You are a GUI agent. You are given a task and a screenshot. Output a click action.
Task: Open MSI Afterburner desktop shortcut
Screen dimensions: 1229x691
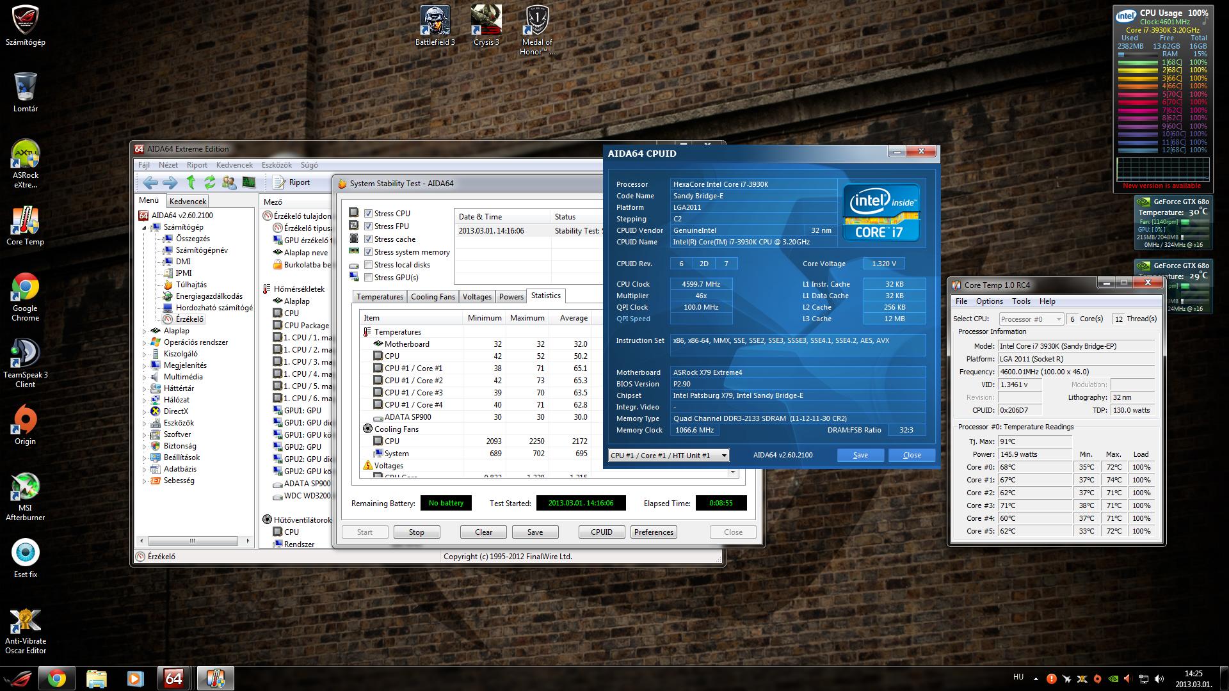tap(25, 498)
